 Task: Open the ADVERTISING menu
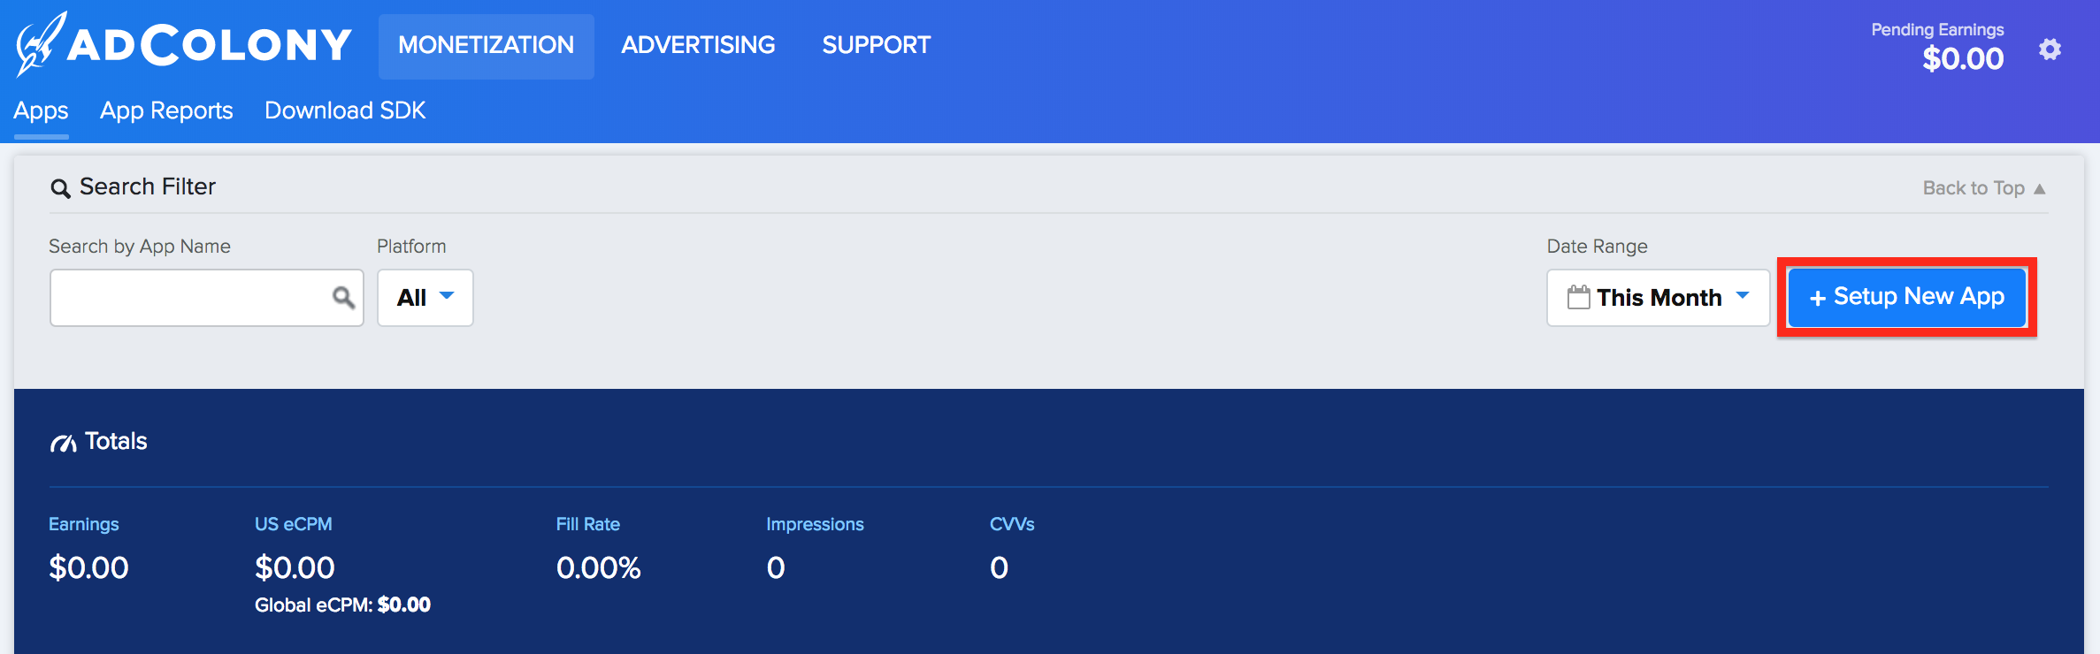(x=698, y=45)
